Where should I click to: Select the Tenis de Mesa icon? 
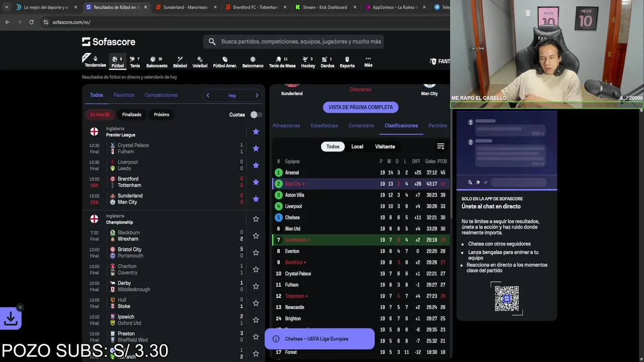(x=282, y=62)
